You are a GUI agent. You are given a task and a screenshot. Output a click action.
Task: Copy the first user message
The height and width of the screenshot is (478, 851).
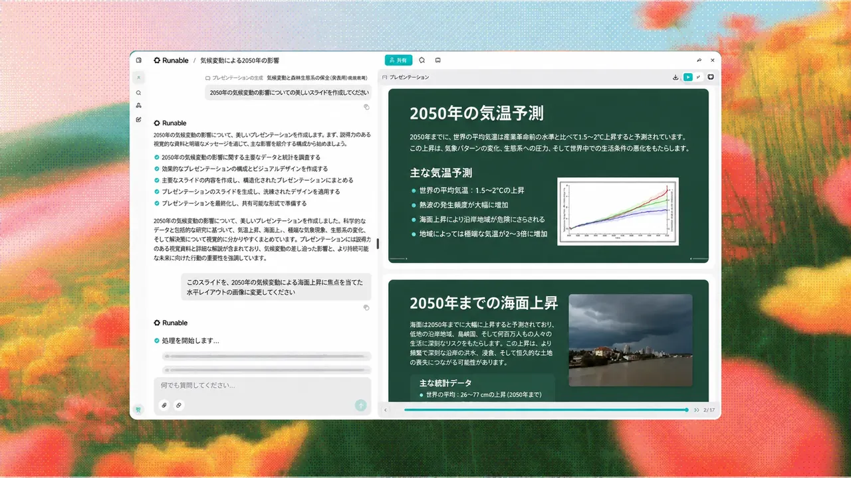coord(366,107)
